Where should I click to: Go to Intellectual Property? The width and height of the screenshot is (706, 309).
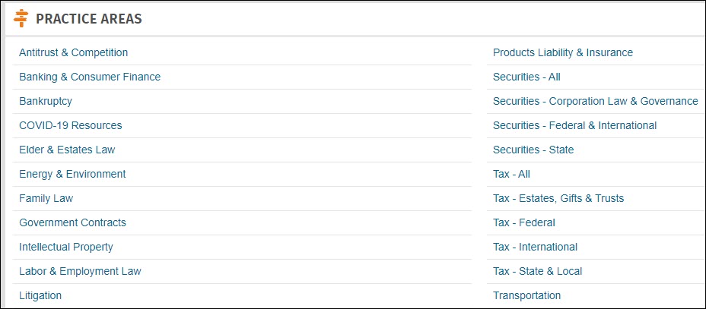point(65,247)
